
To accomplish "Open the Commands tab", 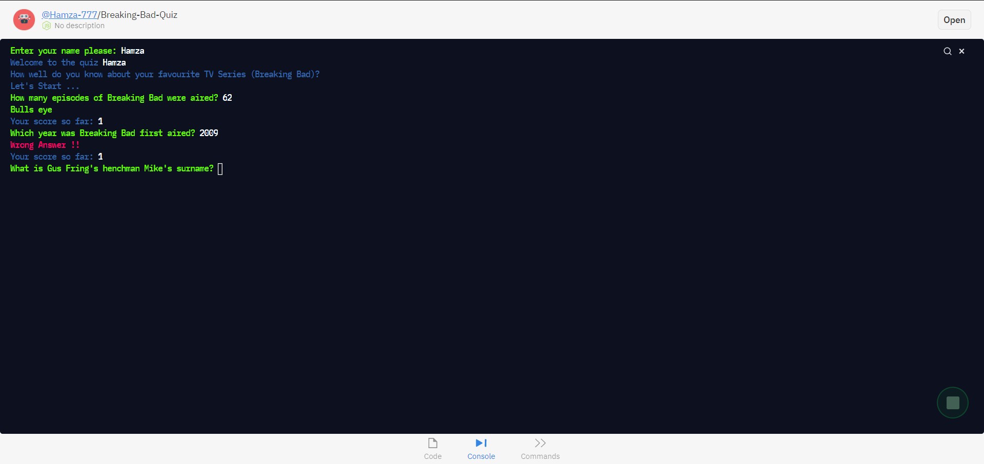I will tap(540, 449).
